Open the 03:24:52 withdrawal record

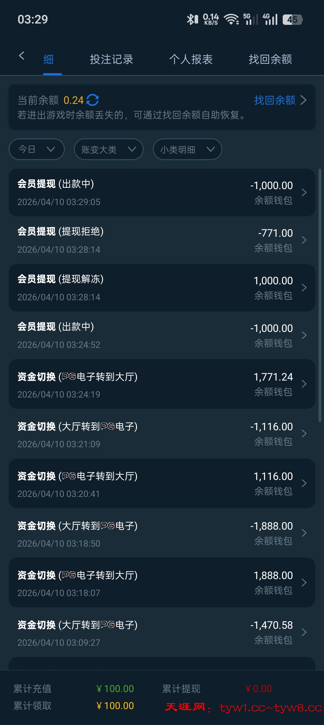pyautogui.click(x=162, y=335)
